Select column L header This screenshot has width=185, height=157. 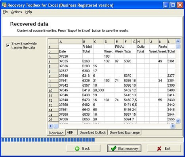(171, 42)
